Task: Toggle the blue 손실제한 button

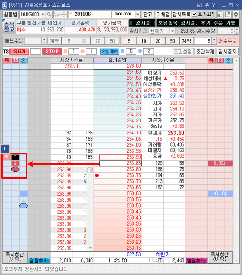Action: (x=109, y=52)
